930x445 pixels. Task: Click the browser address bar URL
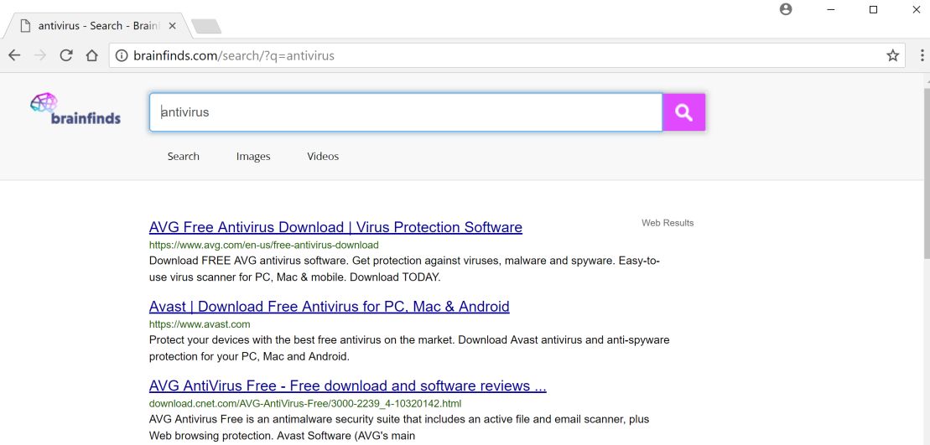click(x=234, y=56)
